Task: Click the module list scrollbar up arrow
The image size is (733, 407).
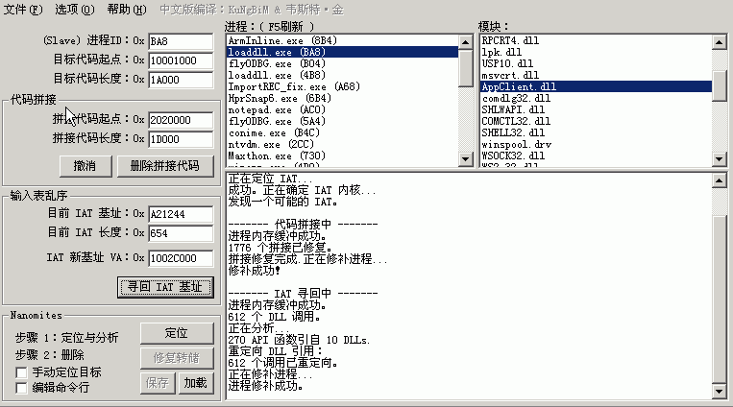Action: point(720,41)
